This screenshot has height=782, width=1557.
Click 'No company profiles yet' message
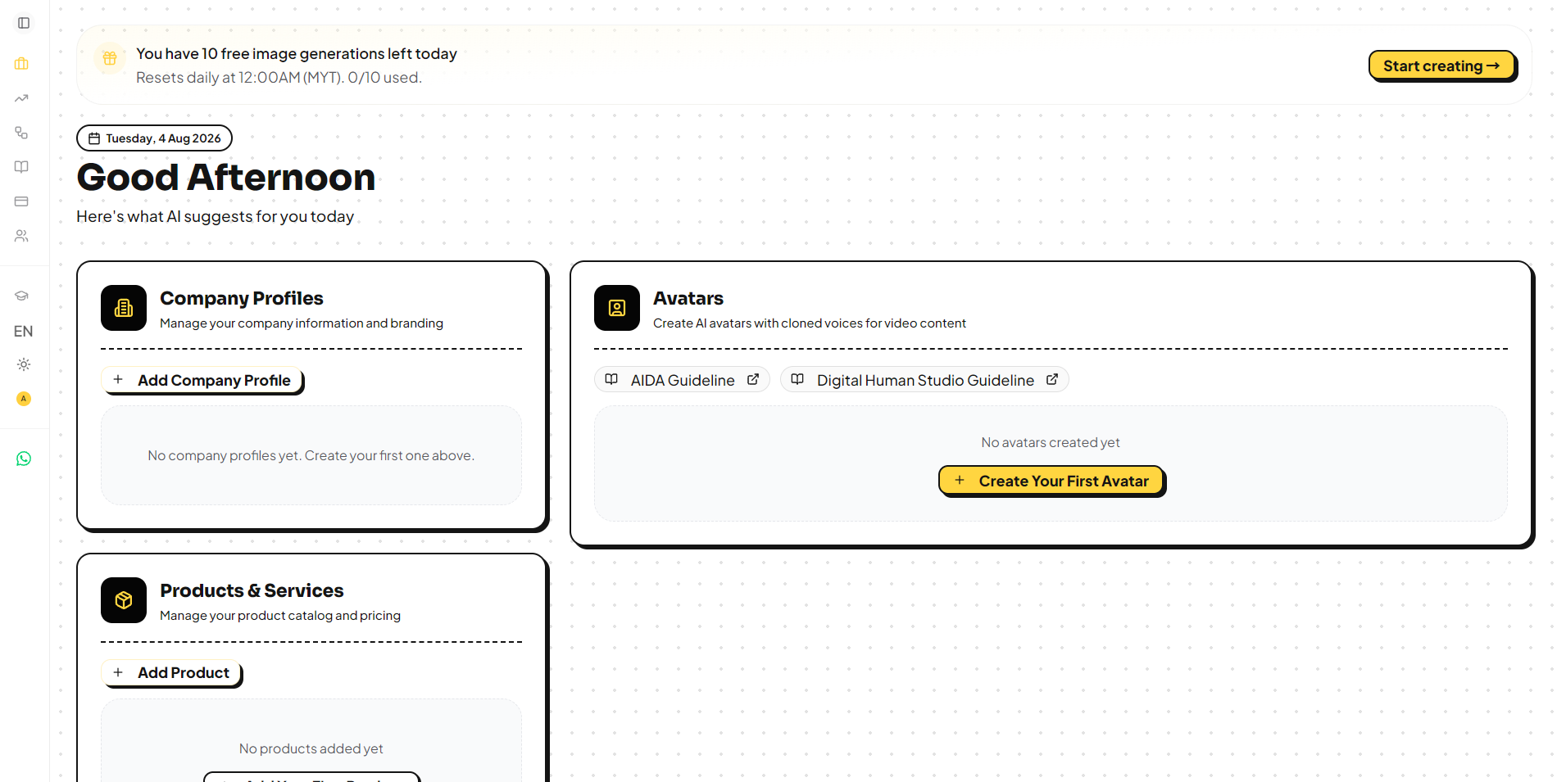pos(311,455)
